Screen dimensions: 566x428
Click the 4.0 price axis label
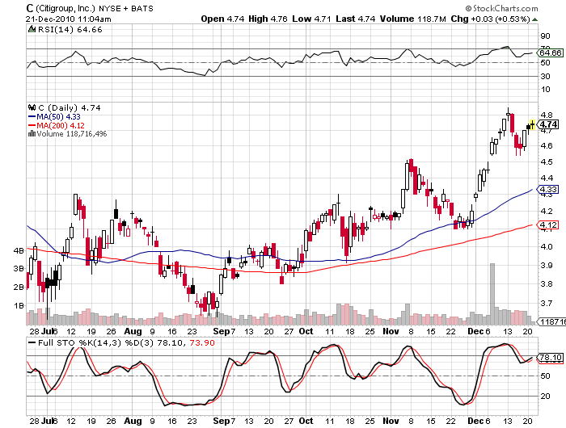pyautogui.click(x=546, y=247)
